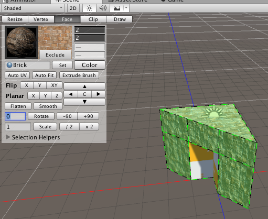Double UV scale with x 2
The height and width of the screenshot is (219, 268).
89,127
